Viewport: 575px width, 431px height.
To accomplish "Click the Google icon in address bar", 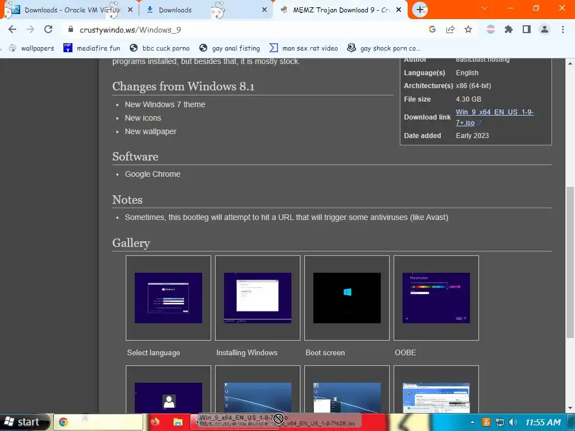I will point(432,29).
